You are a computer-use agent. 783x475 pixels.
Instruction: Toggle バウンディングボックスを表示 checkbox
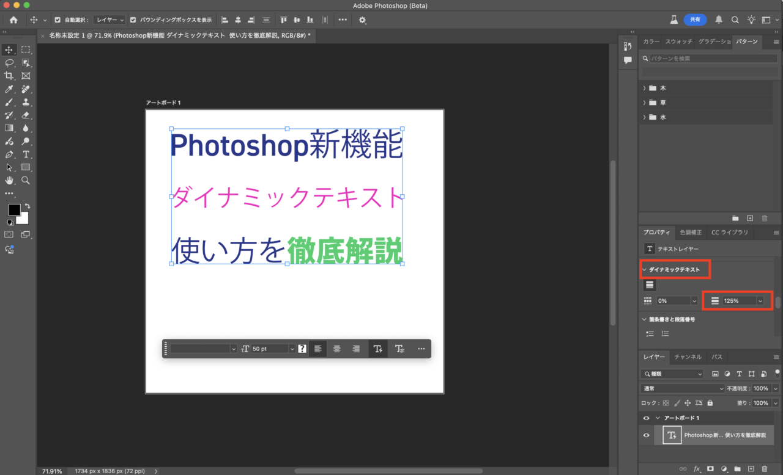click(133, 20)
